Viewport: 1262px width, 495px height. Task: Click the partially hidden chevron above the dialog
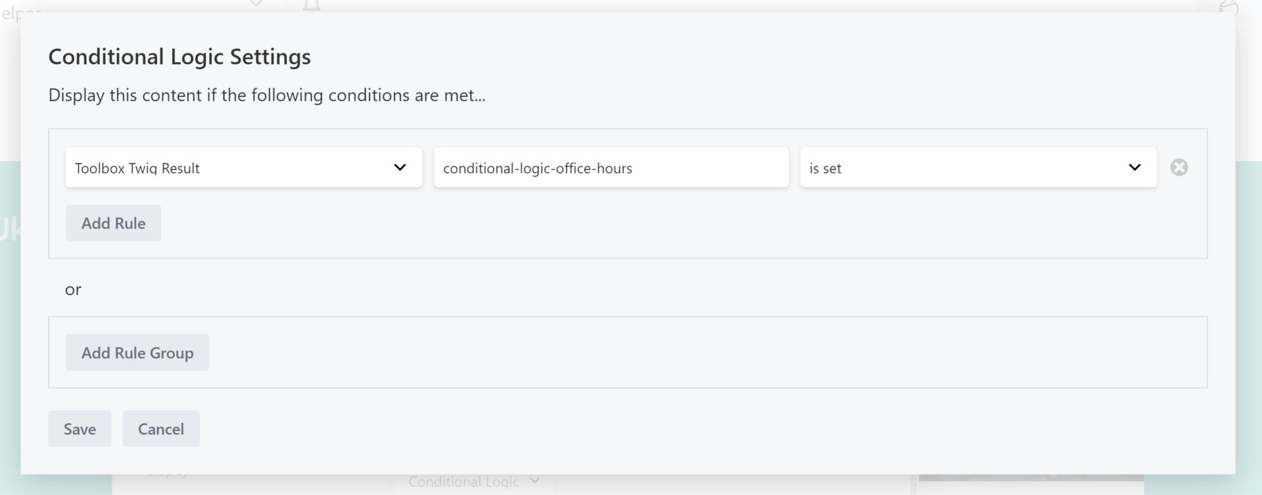pos(256,4)
